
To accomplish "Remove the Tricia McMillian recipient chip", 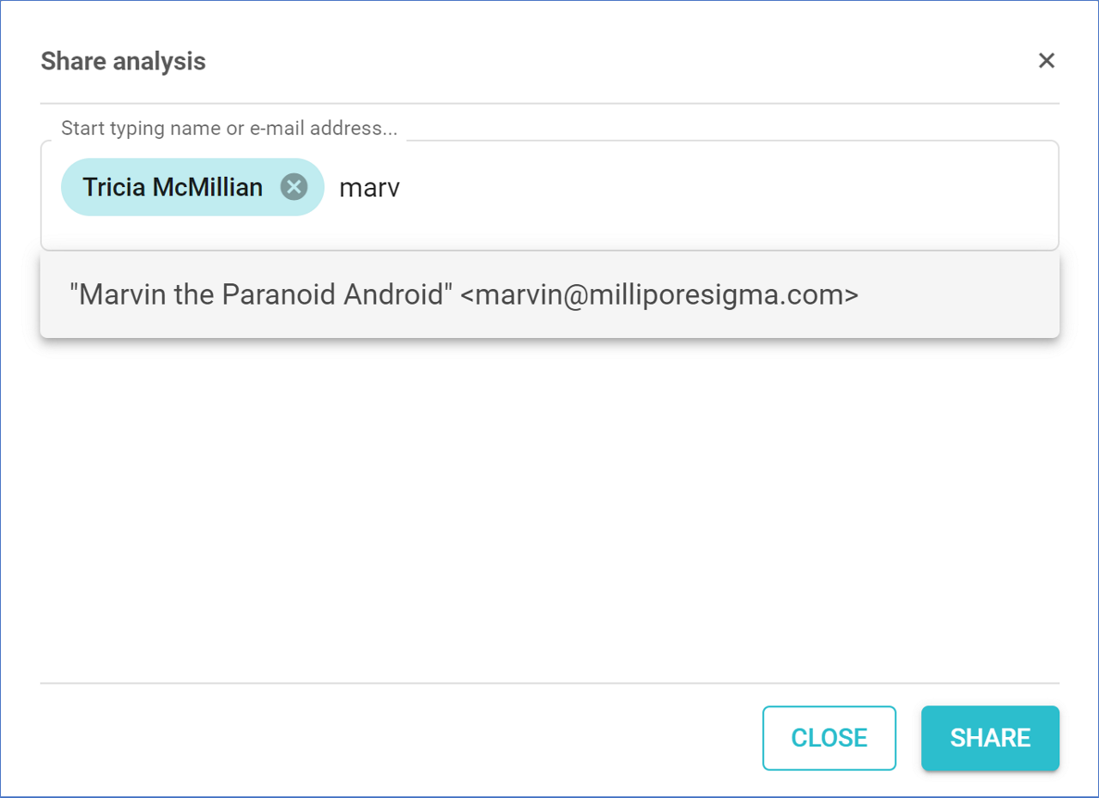I will (294, 187).
